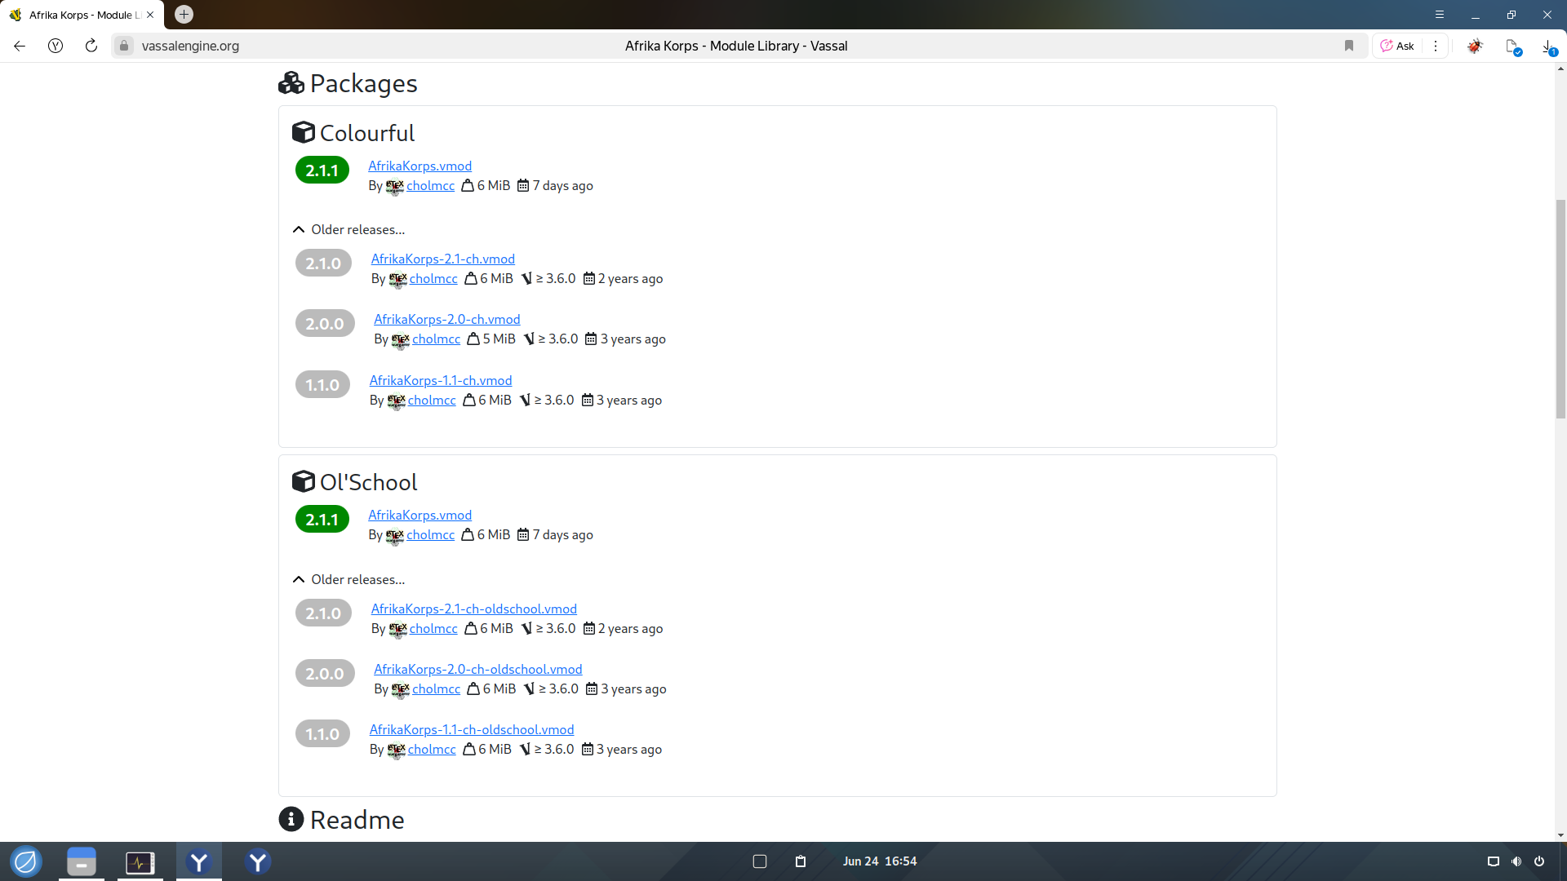The image size is (1567, 881).
Task: Click the Colourful 2.1.0 version badge
Action: pos(323,263)
